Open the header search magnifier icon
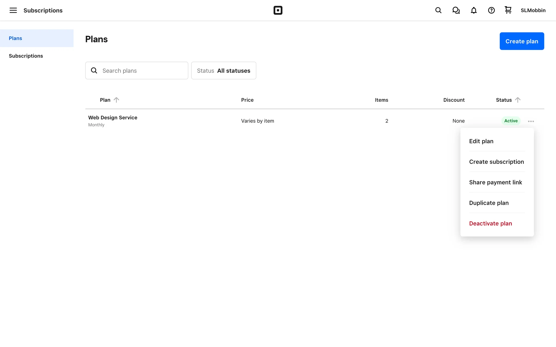 (438, 10)
